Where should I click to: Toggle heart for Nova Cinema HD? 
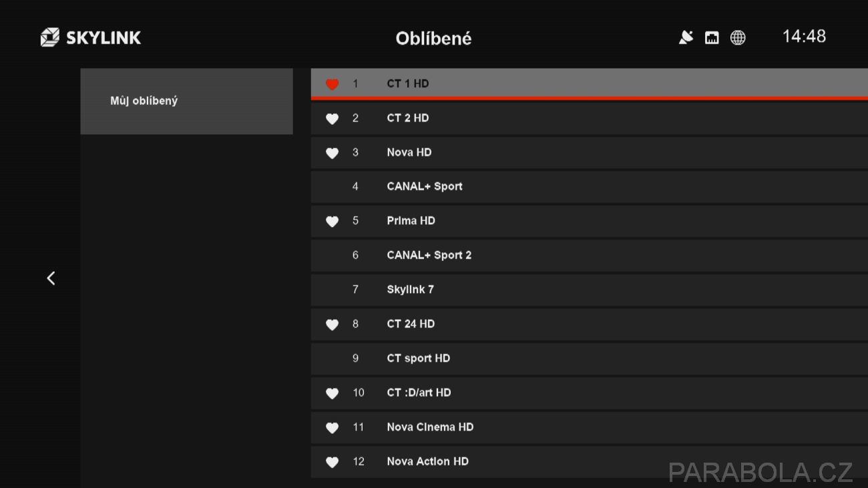tap(332, 428)
